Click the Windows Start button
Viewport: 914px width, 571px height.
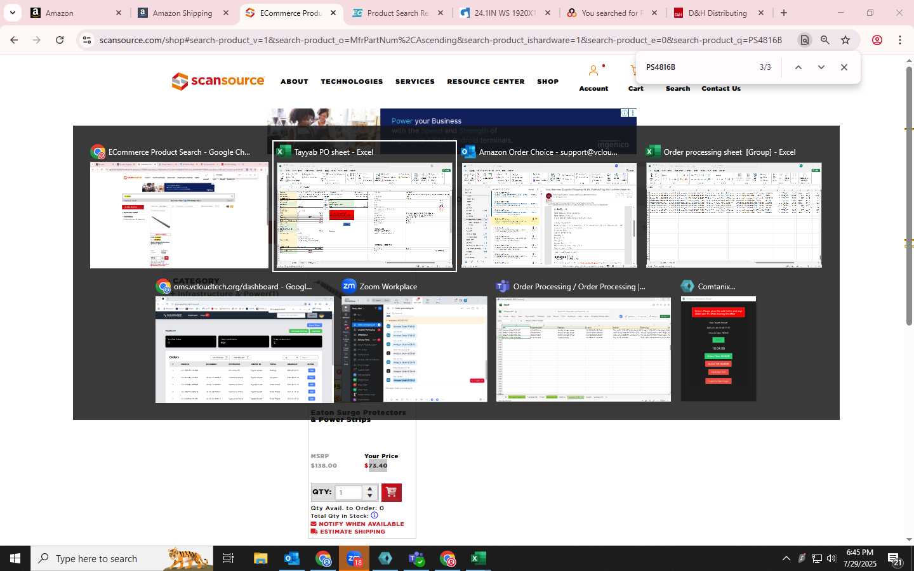click(x=15, y=558)
